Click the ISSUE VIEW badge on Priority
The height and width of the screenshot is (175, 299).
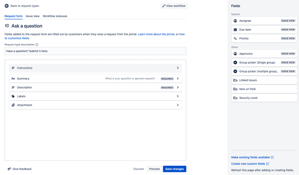(x=288, y=38)
